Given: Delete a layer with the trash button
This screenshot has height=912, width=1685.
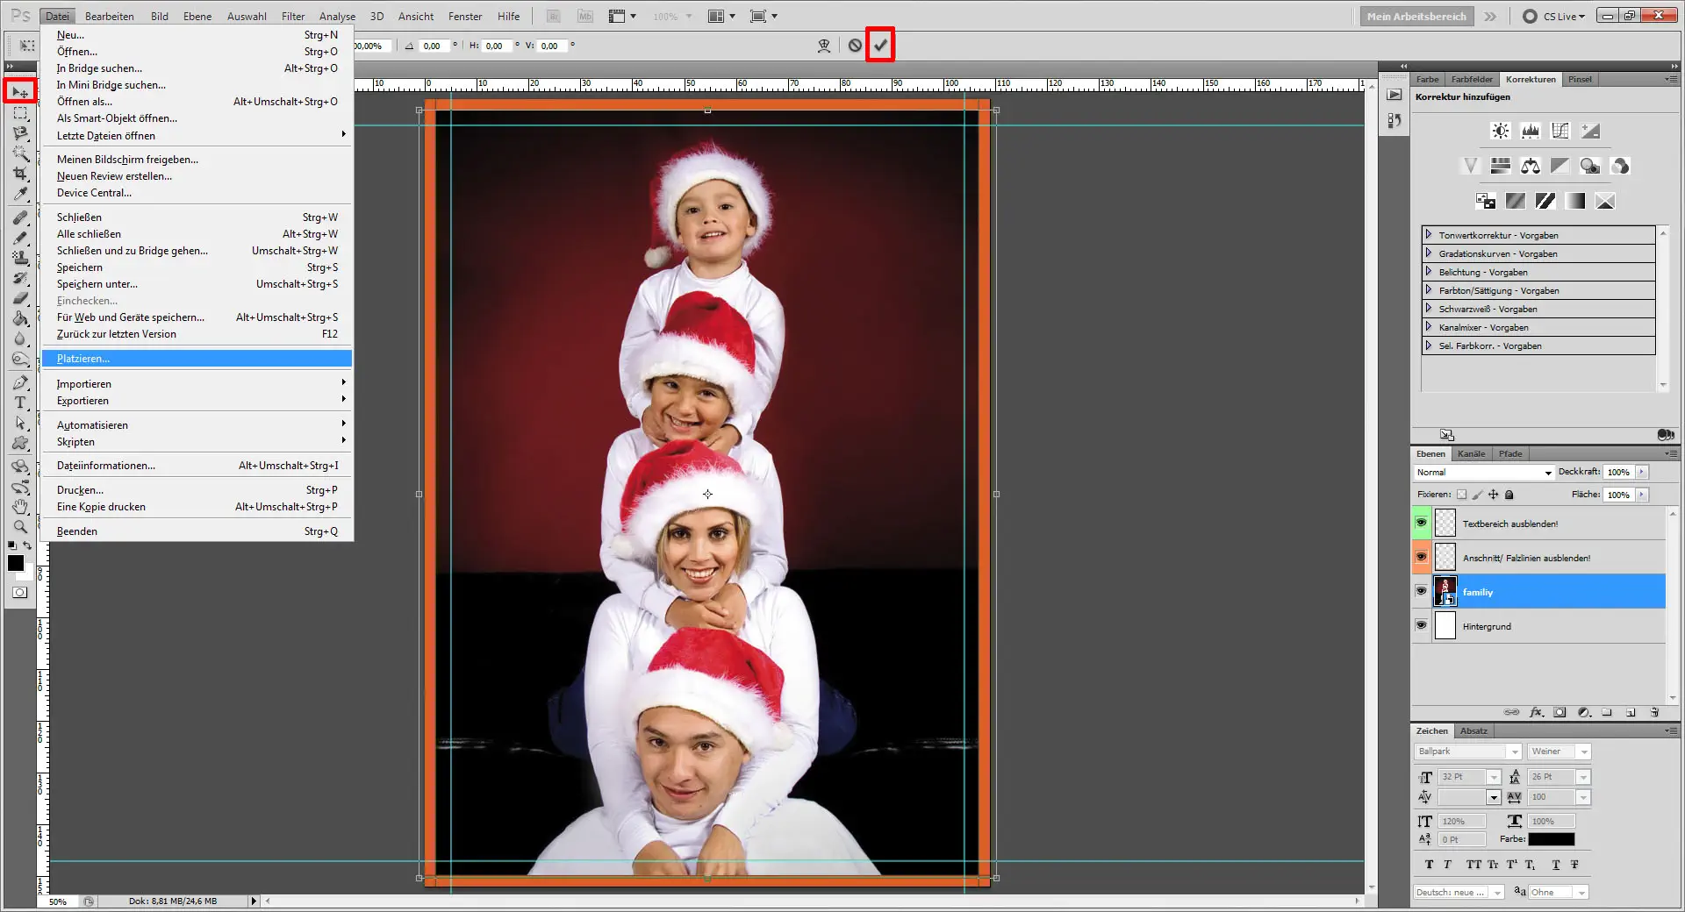Looking at the screenshot, I should click(x=1653, y=712).
